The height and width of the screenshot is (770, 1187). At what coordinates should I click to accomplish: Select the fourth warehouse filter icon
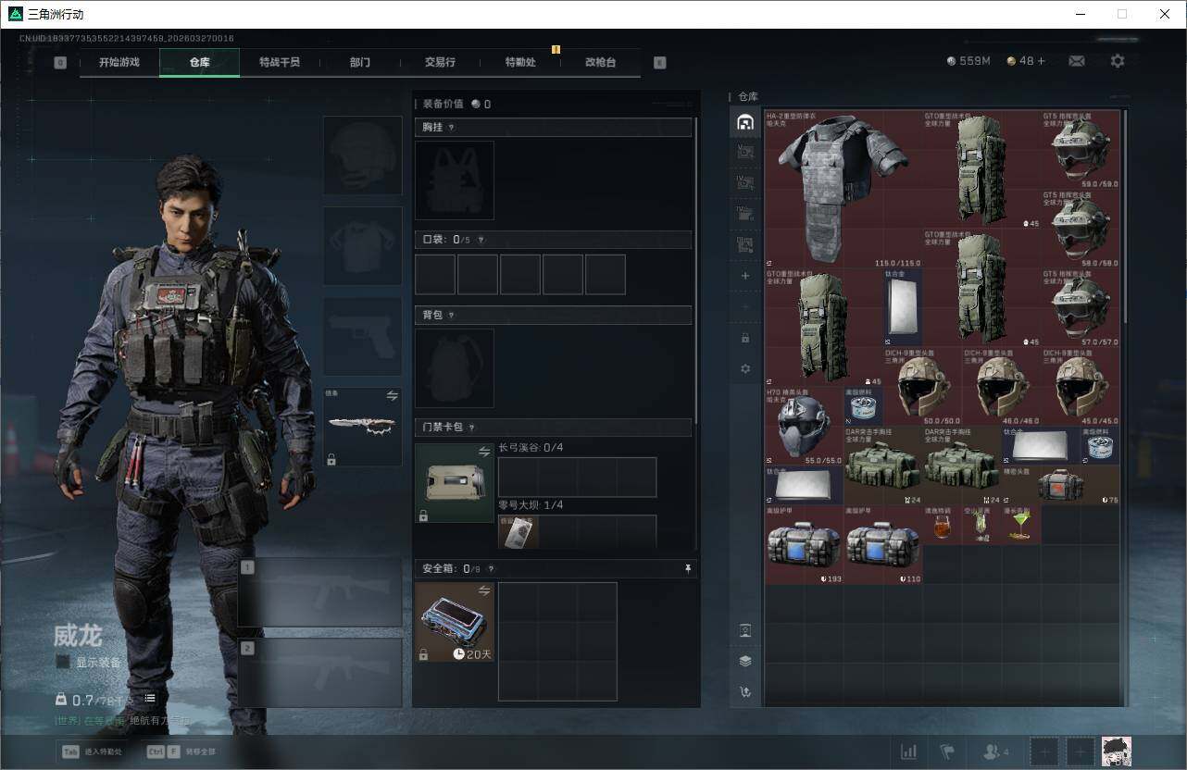745,214
